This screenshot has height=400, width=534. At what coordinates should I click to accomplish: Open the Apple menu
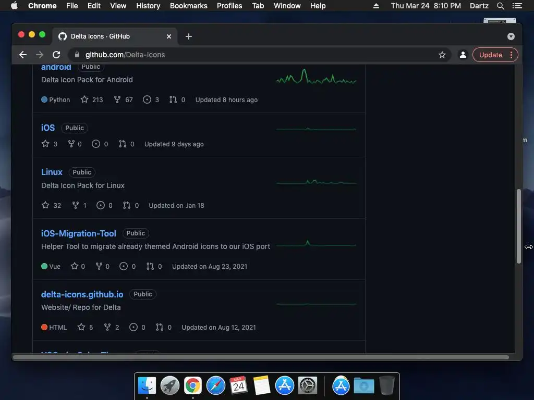[x=14, y=6]
